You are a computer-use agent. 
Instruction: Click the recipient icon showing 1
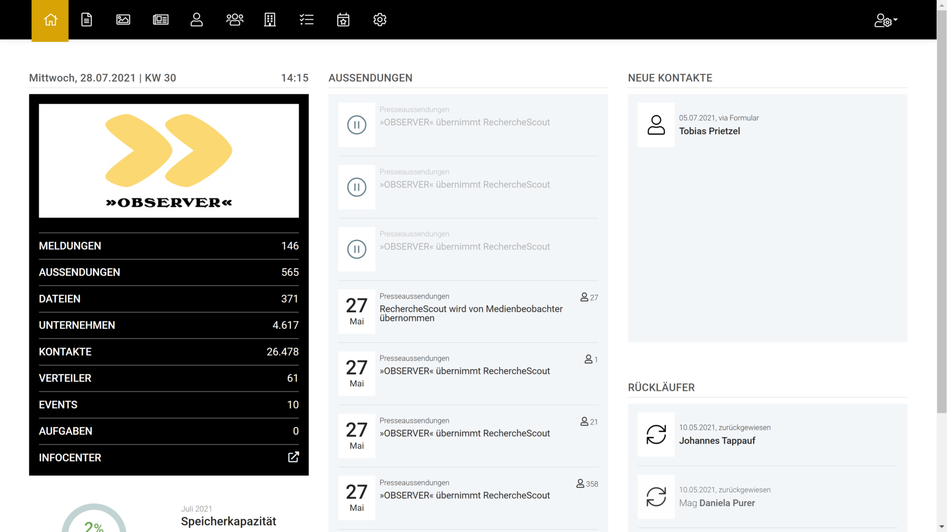point(588,359)
